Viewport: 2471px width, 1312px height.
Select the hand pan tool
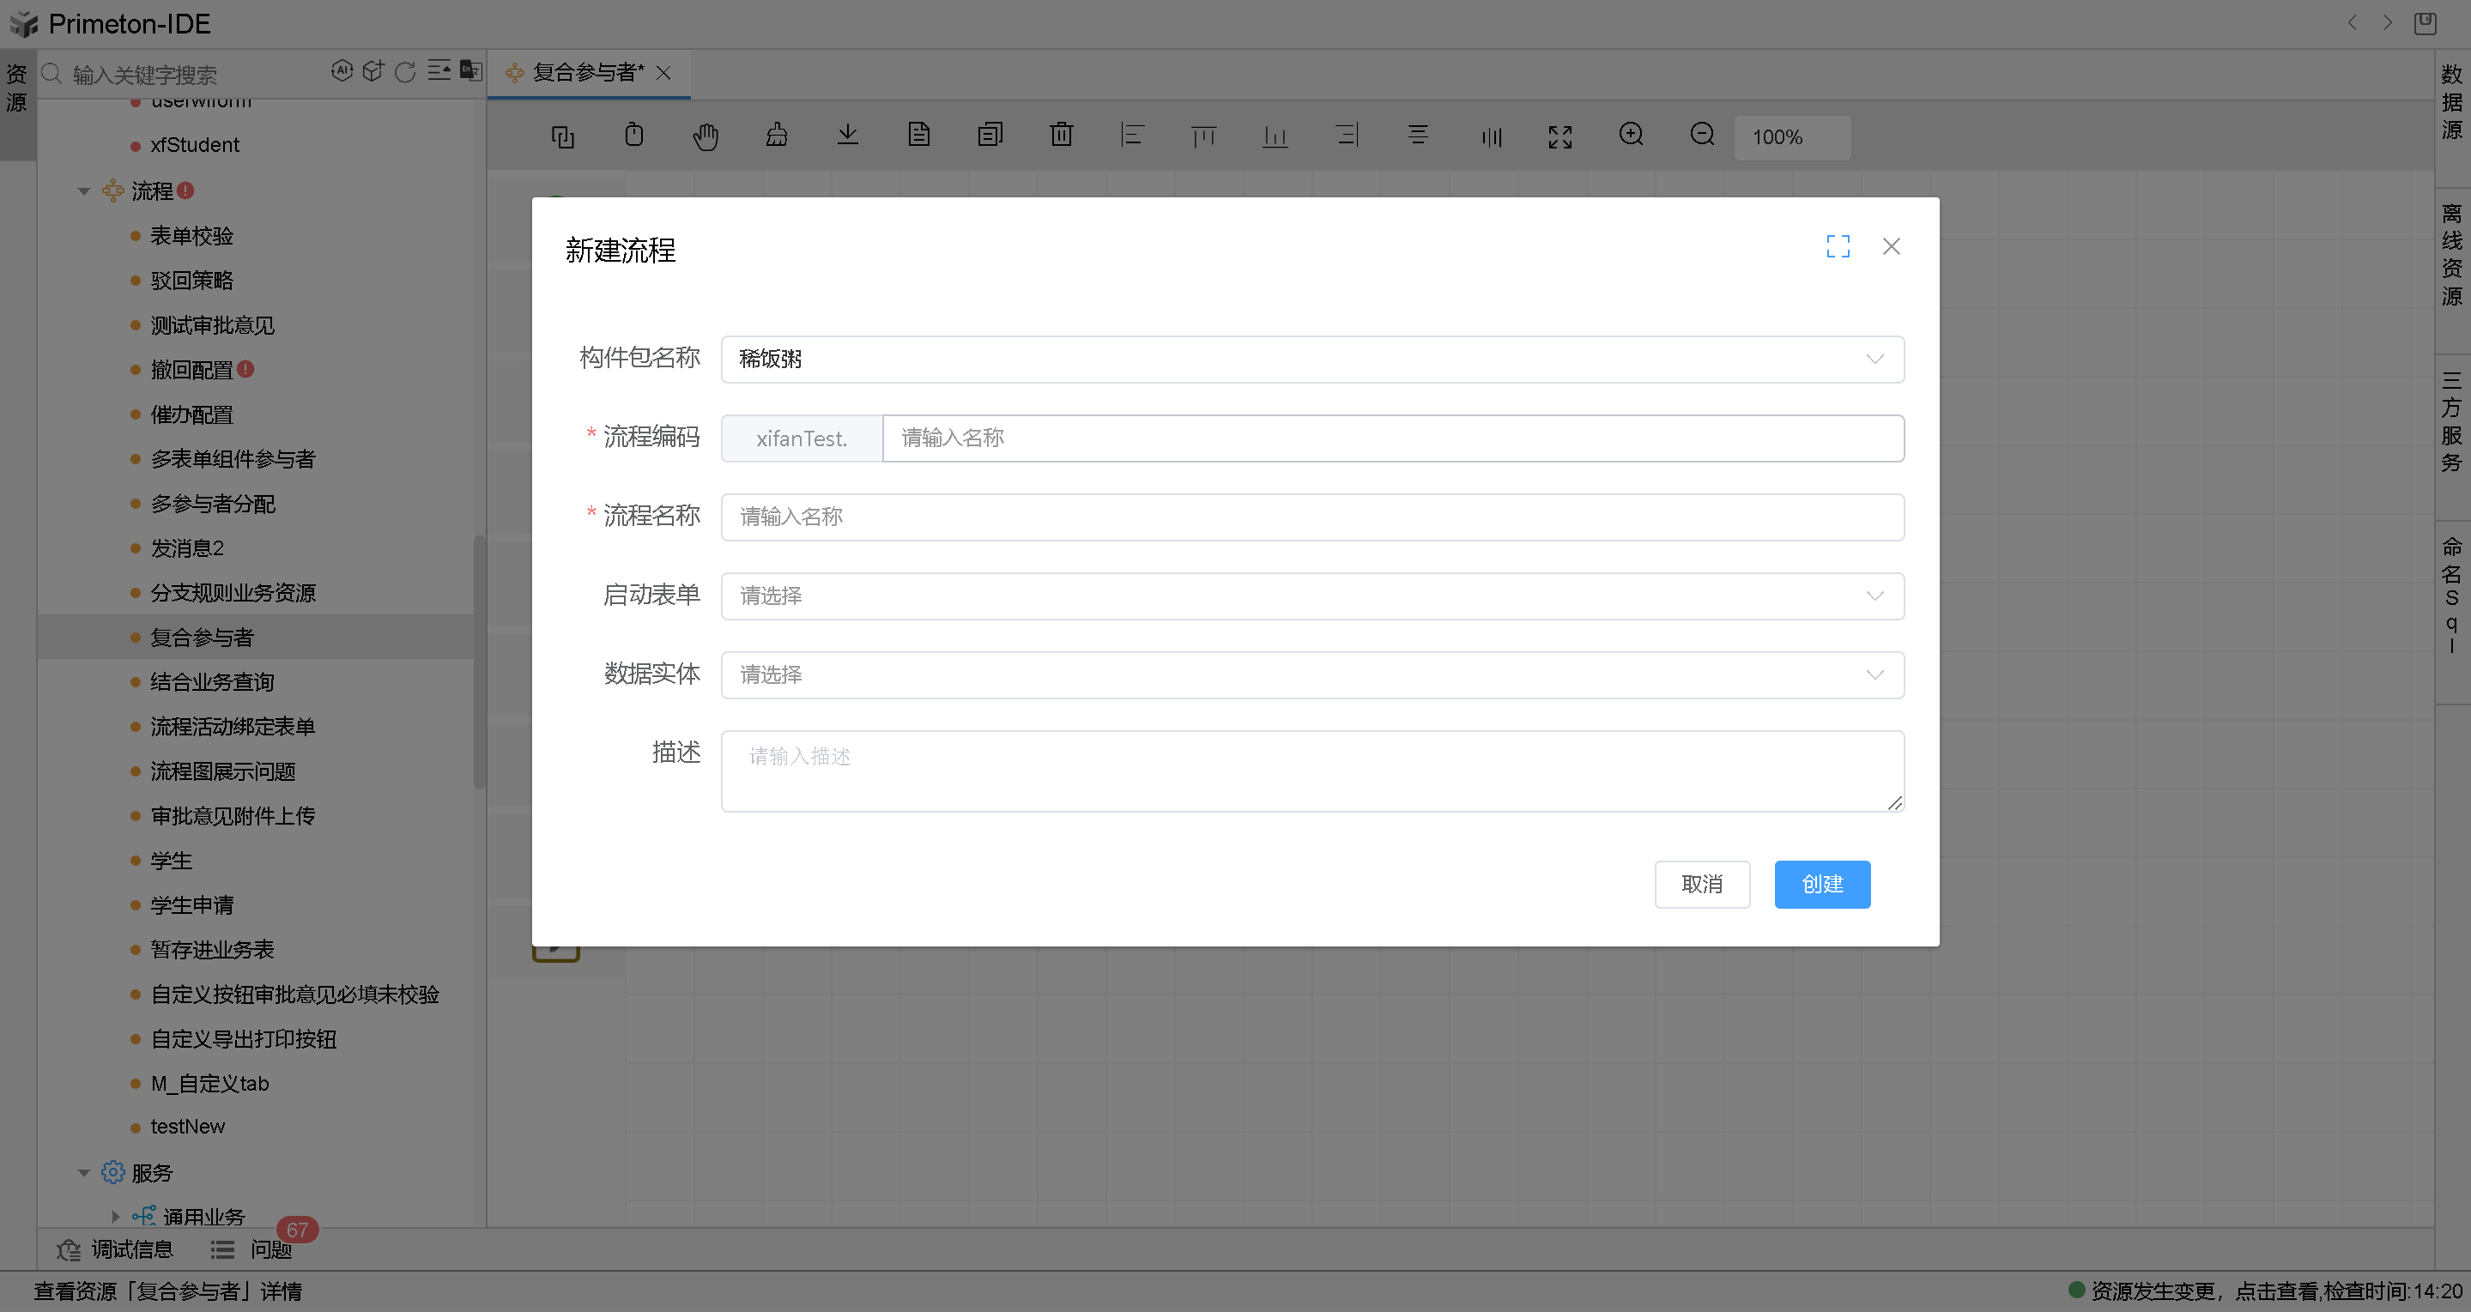pyautogui.click(x=705, y=136)
